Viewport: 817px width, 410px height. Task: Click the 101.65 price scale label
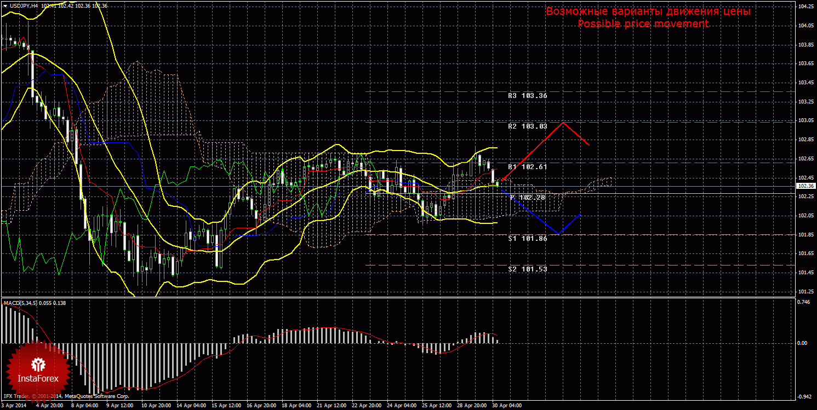click(x=805, y=253)
